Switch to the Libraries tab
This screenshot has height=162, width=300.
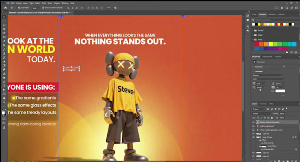coord(278,57)
